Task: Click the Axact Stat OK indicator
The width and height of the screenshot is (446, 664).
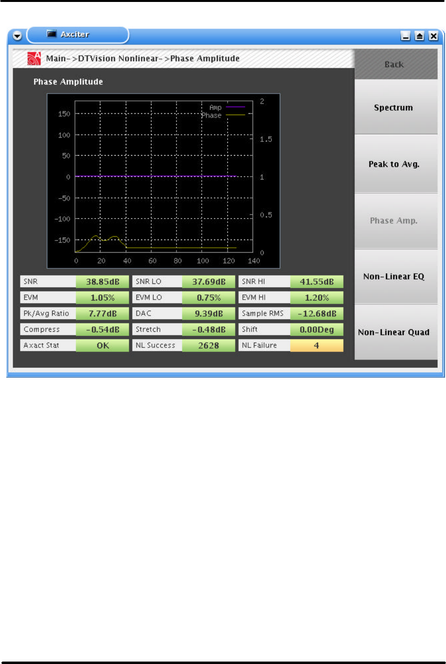Action: click(102, 345)
